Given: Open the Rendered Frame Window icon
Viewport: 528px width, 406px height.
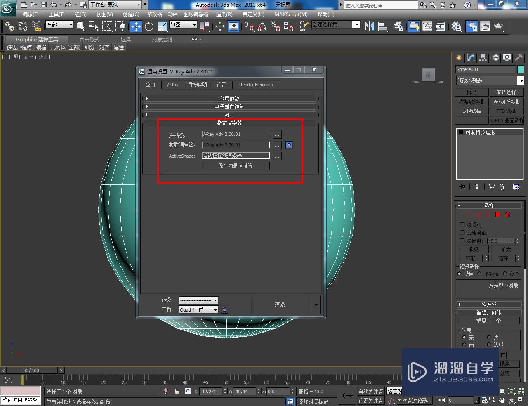Looking at the screenshot, I should point(485,26).
